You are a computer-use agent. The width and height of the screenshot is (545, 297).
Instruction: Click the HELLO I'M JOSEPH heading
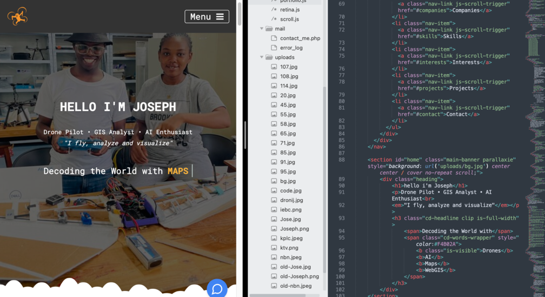point(118,107)
